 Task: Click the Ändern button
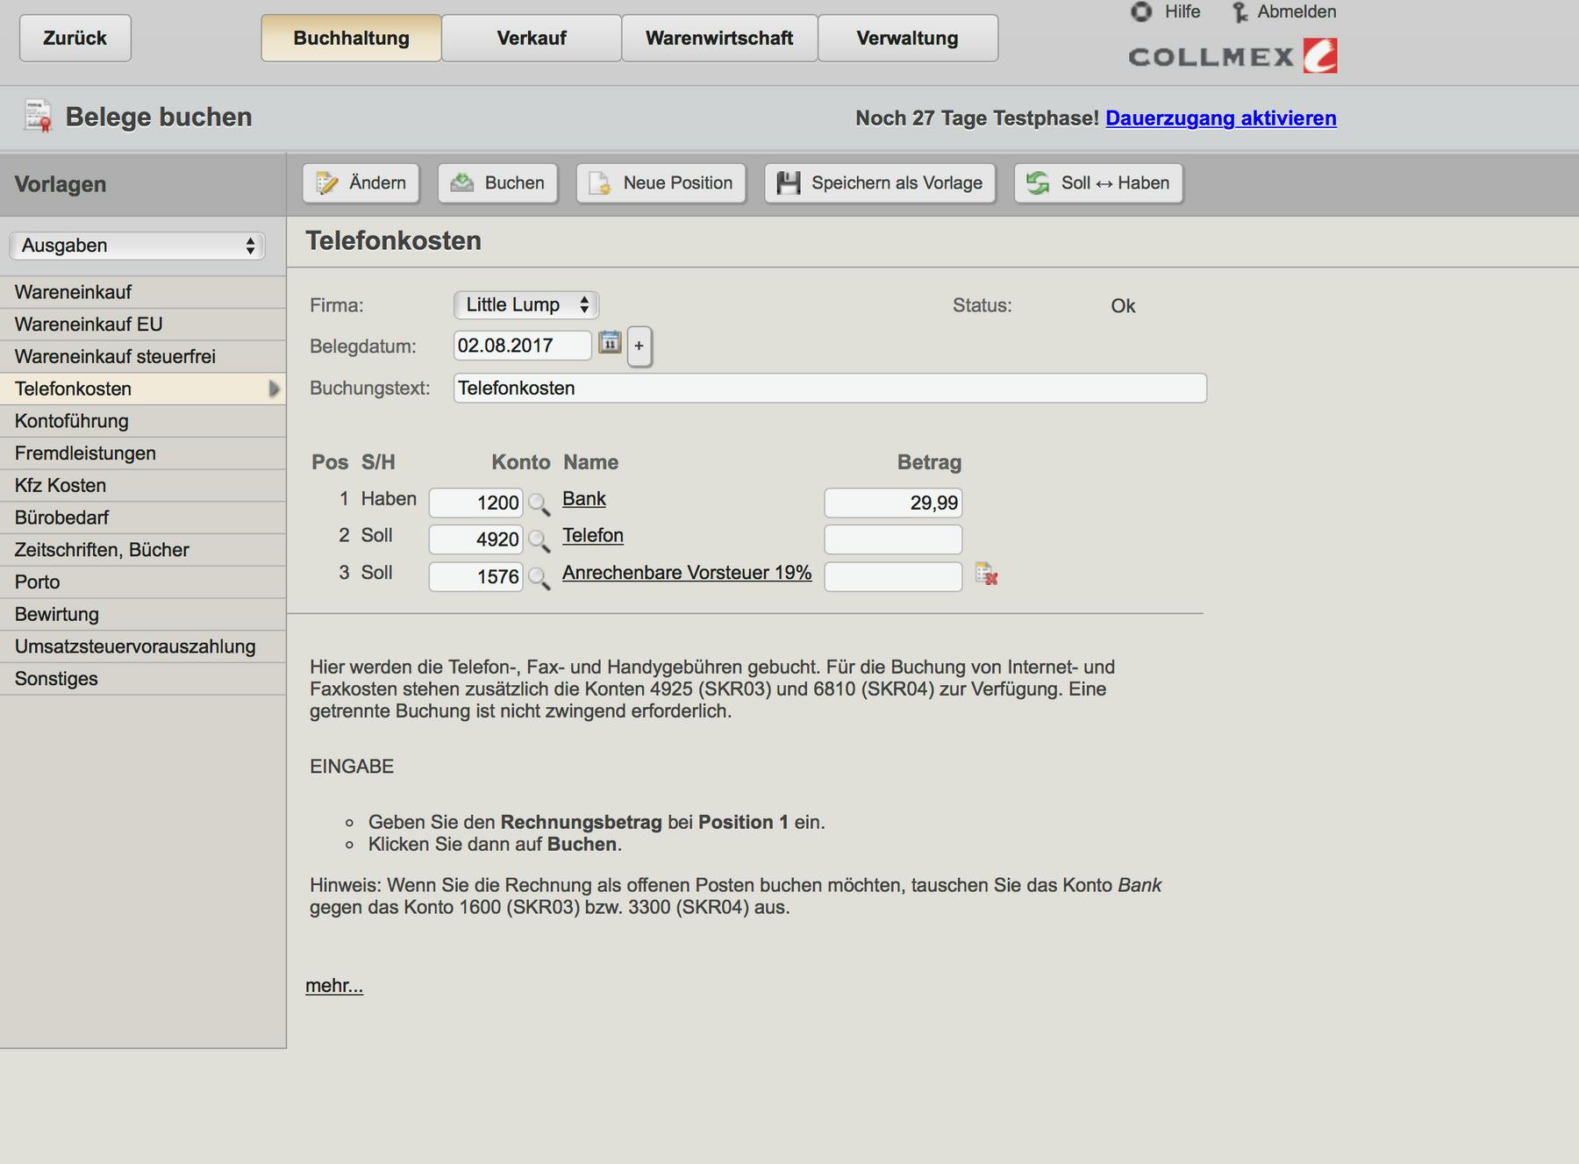tap(361, 183)
